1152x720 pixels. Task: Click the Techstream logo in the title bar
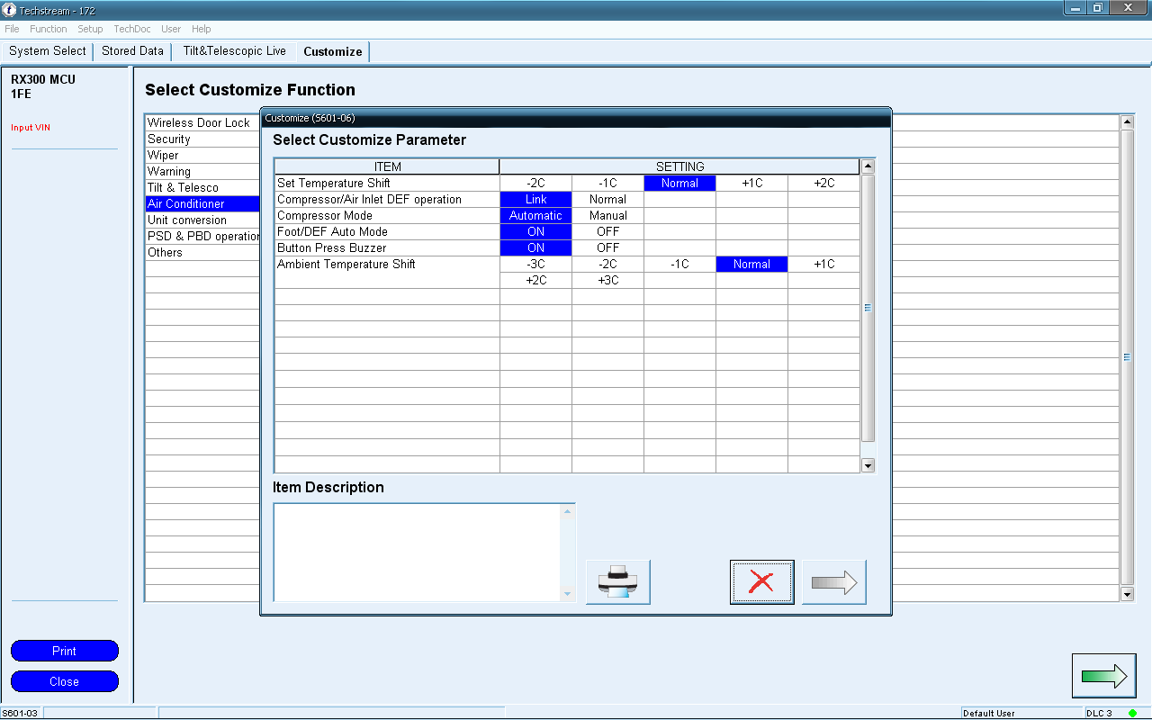click(x=10, y=10)
